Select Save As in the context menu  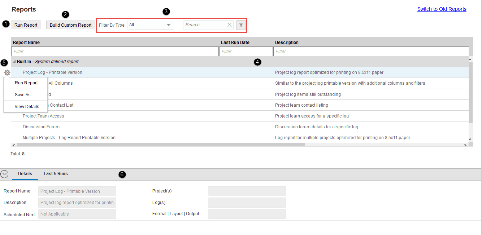click(x=25, y=94)
